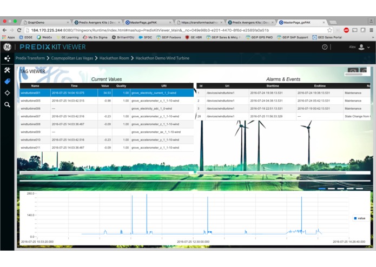
Task: Toggle the value series legend
Action: (x=360, y=218)
